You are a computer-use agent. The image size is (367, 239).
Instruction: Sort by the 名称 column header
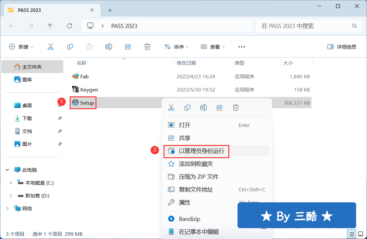(82, 63)
